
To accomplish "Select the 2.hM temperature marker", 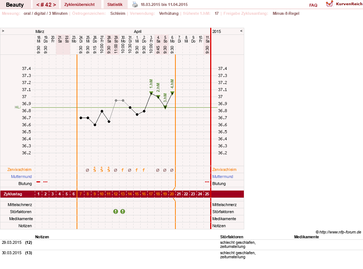I will (158, 97).
